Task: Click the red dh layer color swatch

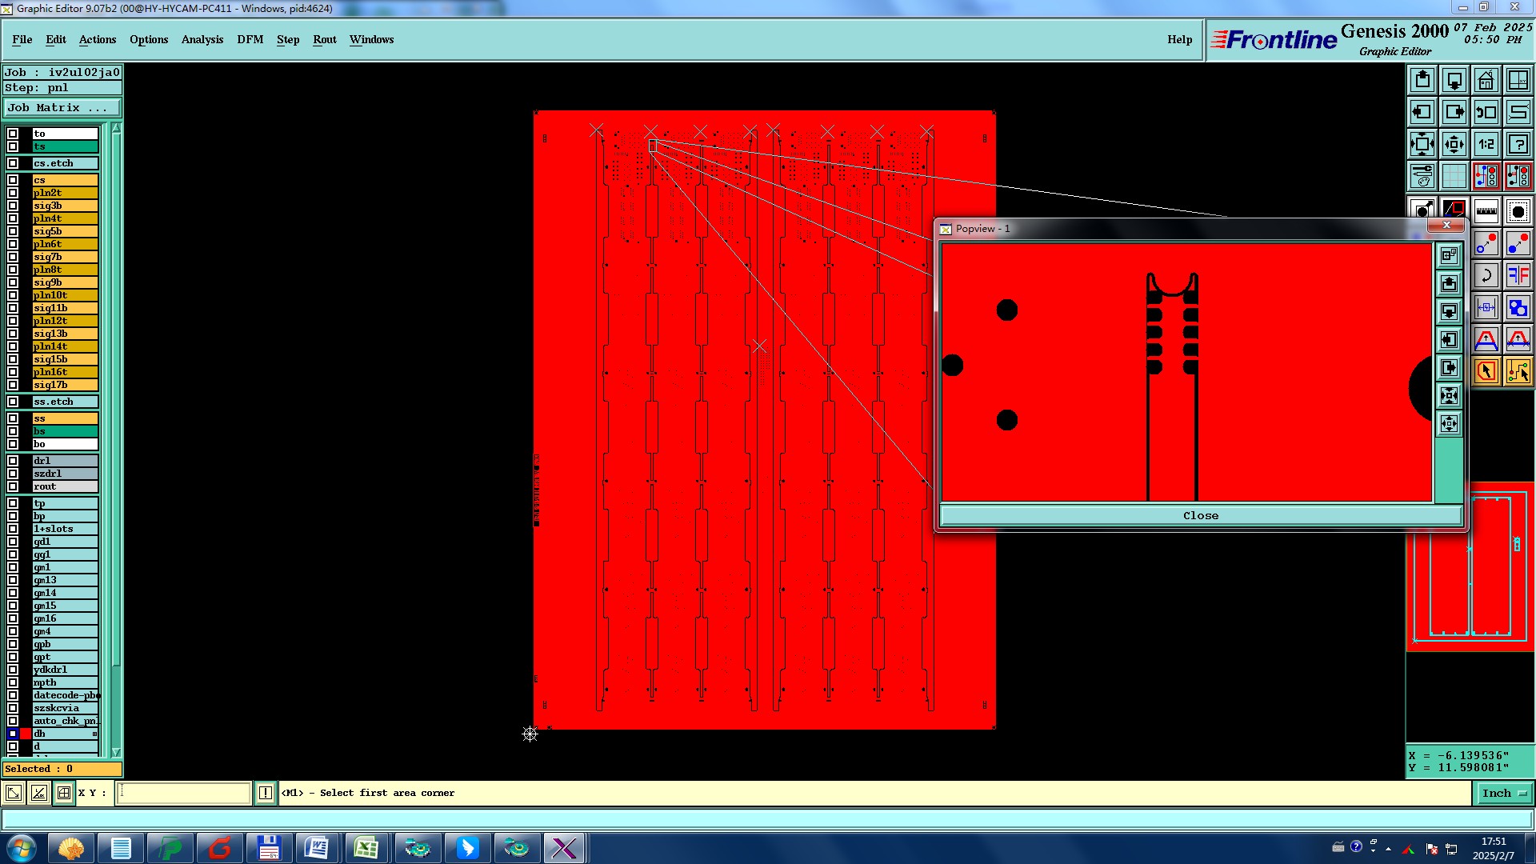Action: pyautogui.click(x=26, y=734)
